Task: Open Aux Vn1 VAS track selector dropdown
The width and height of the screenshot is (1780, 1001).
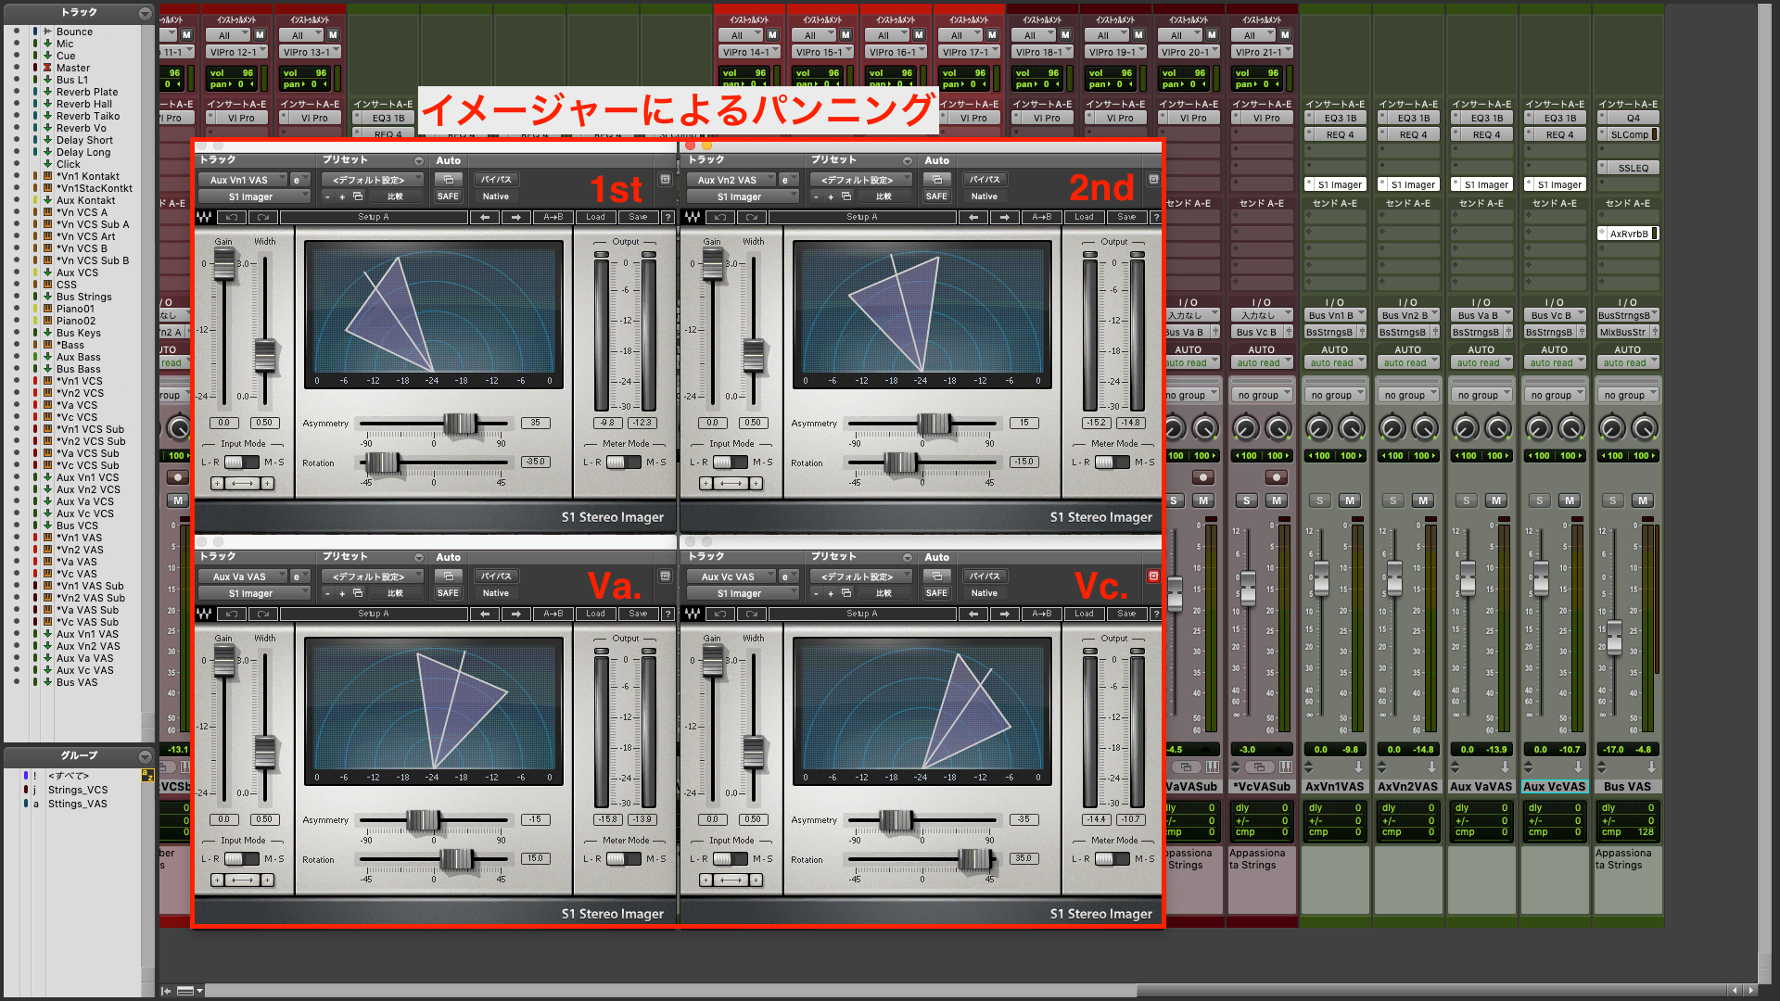Action: [x=243, y=181]
